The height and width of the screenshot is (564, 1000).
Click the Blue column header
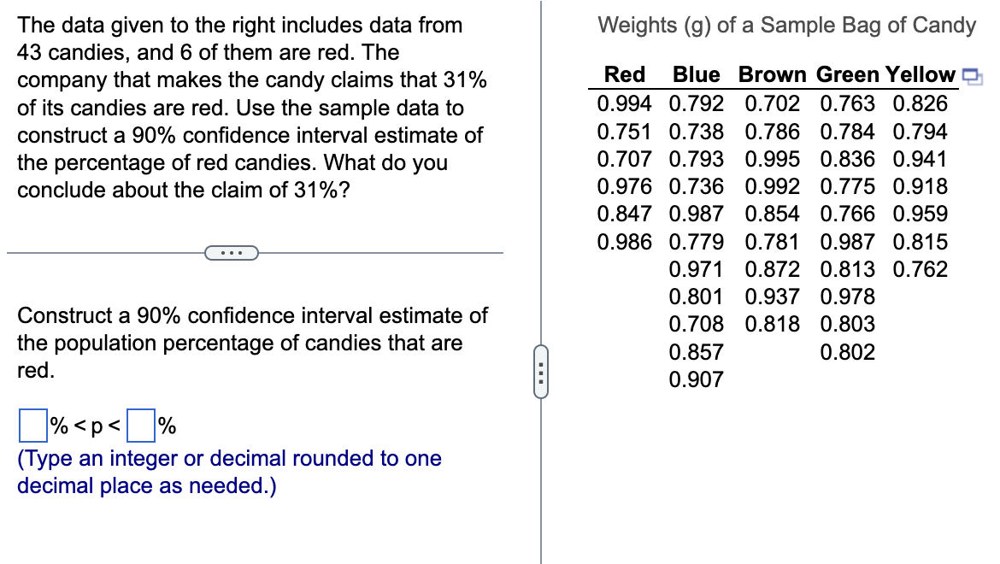click(695, 74)
